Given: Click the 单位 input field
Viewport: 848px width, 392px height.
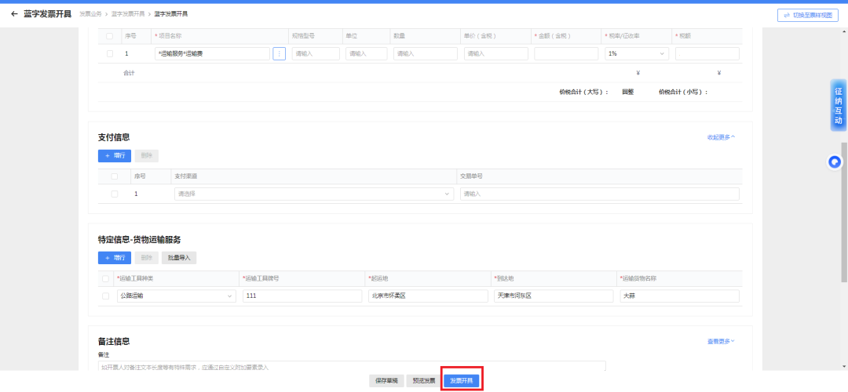Looking at the screenshot, I should 367,53.
